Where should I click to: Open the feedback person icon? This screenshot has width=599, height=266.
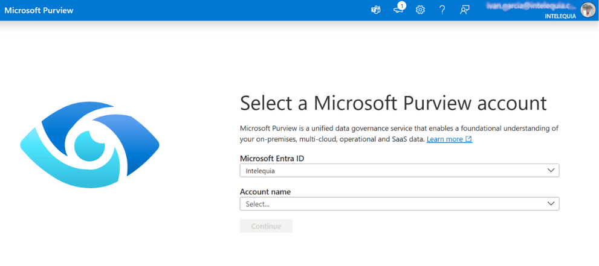[x=465, y=10]
